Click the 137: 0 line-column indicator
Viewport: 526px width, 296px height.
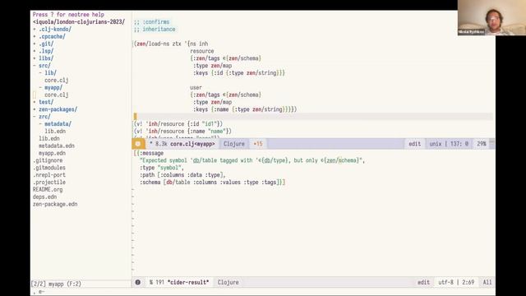click(459, 144)
